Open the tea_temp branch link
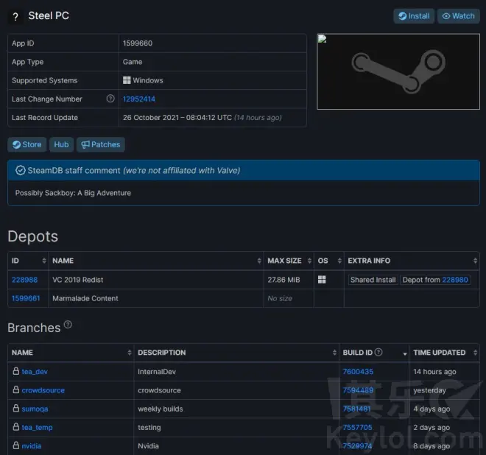This screenshot has width=486, height=455. (38, 428)
